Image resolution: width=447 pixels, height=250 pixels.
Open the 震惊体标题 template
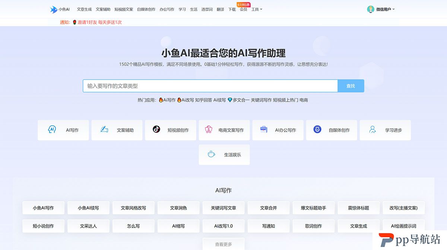pyautogui.click(x=359, y=208)
